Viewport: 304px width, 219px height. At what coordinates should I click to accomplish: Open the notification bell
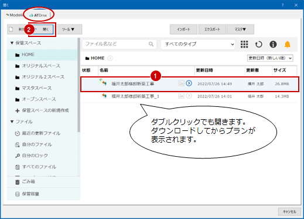(x=287, y=44)
